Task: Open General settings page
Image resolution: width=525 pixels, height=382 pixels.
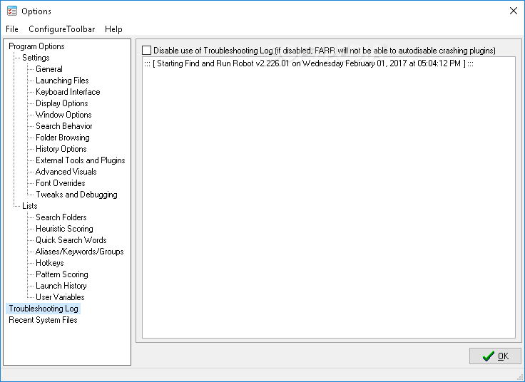Action: 49,69
